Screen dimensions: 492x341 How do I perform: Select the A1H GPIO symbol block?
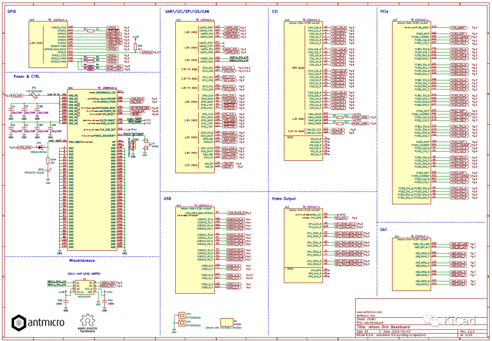tap(48, 44)
